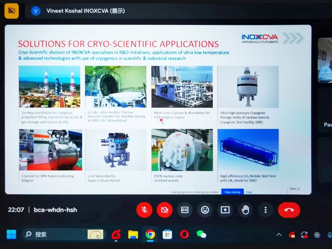Click the Stop sharing button
332x249 pixels.
(x=232, y=192)
